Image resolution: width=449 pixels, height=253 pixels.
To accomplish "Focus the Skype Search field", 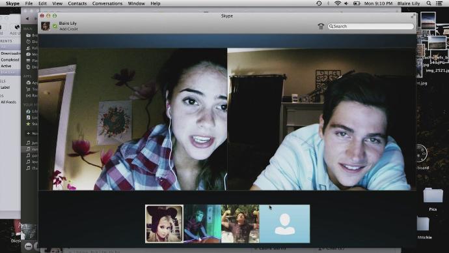I will point(371,26).
